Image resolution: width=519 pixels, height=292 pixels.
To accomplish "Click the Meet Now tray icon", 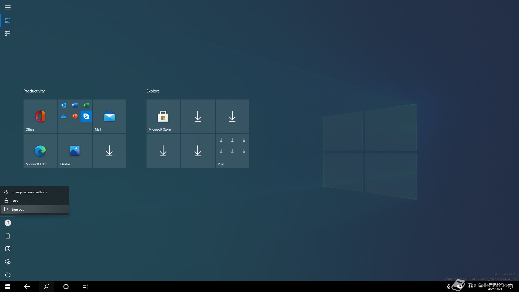I will (x=449, y=287).
